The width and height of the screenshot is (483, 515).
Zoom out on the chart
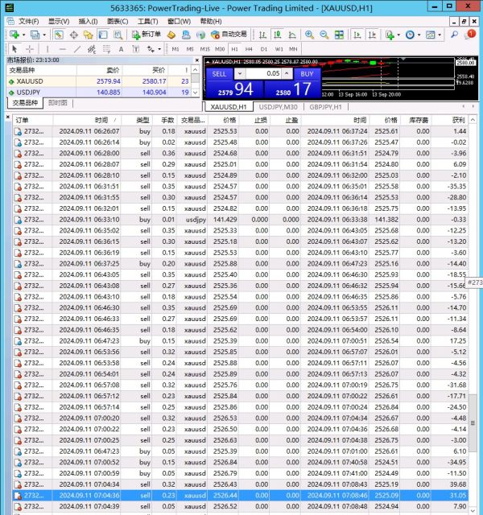click(324, 35)
